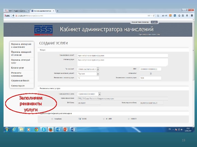Click the language indicator in the tray
Image resolution: width=197 pixels, height=147 pixels.
(170, 129)
